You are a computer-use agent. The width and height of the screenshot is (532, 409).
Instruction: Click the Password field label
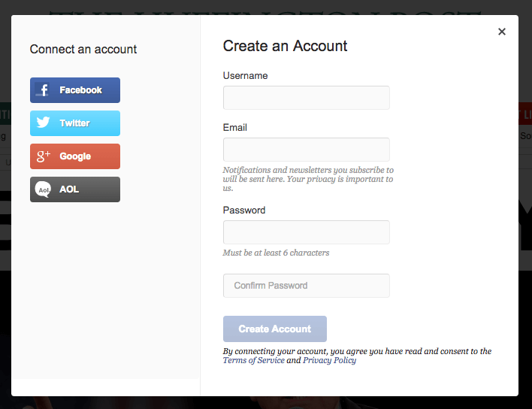(x=244, y=211)
